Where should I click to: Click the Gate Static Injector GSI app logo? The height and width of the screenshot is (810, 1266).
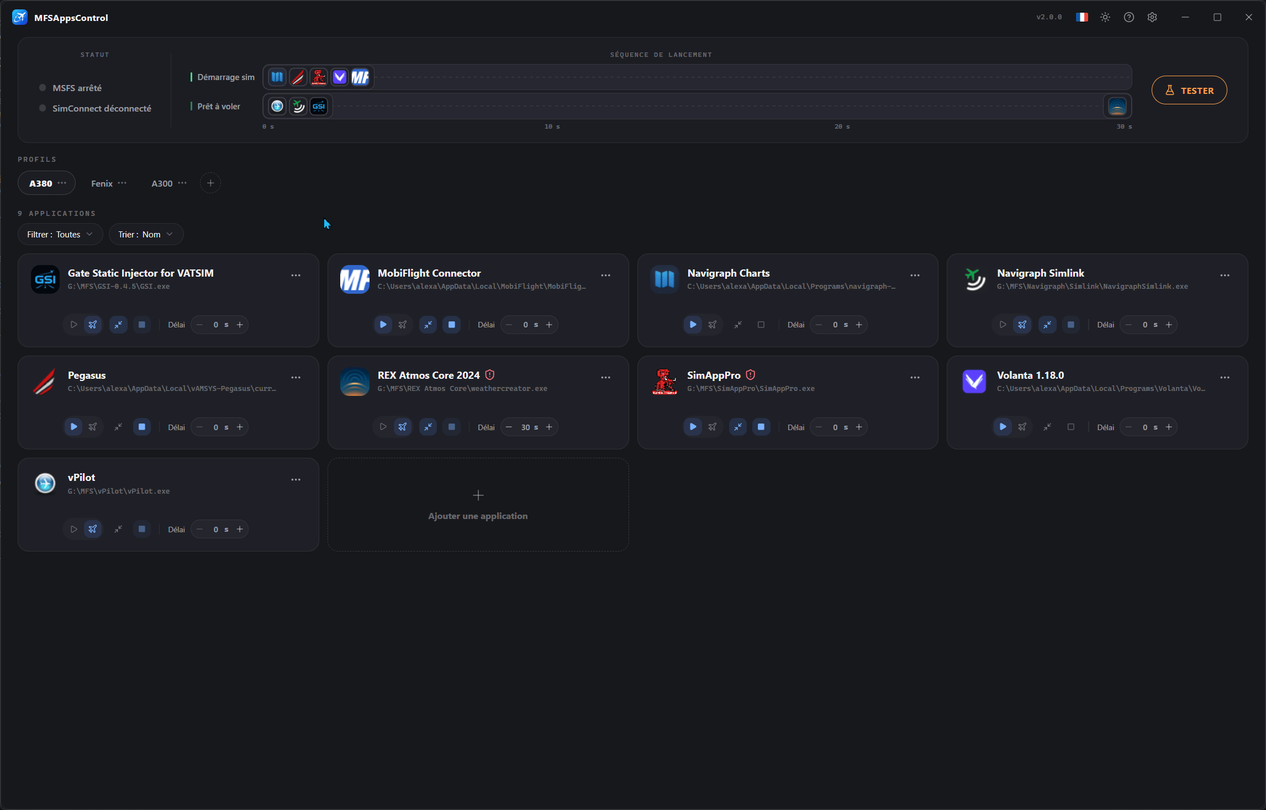(x=45, y=279)
